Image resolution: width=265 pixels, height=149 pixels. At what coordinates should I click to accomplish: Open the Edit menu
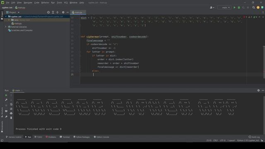pyautogui.click(x=13, y=3)
